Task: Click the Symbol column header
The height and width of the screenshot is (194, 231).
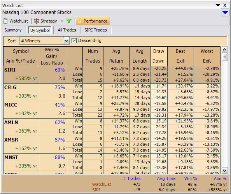Action: pos(21,56)
